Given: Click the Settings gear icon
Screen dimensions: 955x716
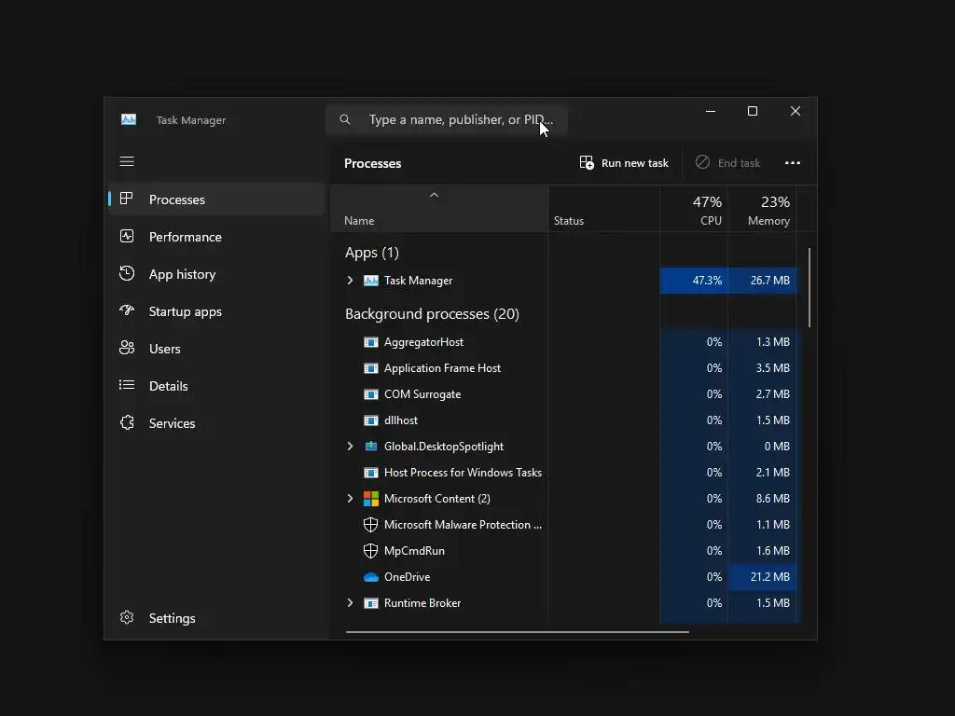Looking at the screenshot, I should click(x=127, y=617).
